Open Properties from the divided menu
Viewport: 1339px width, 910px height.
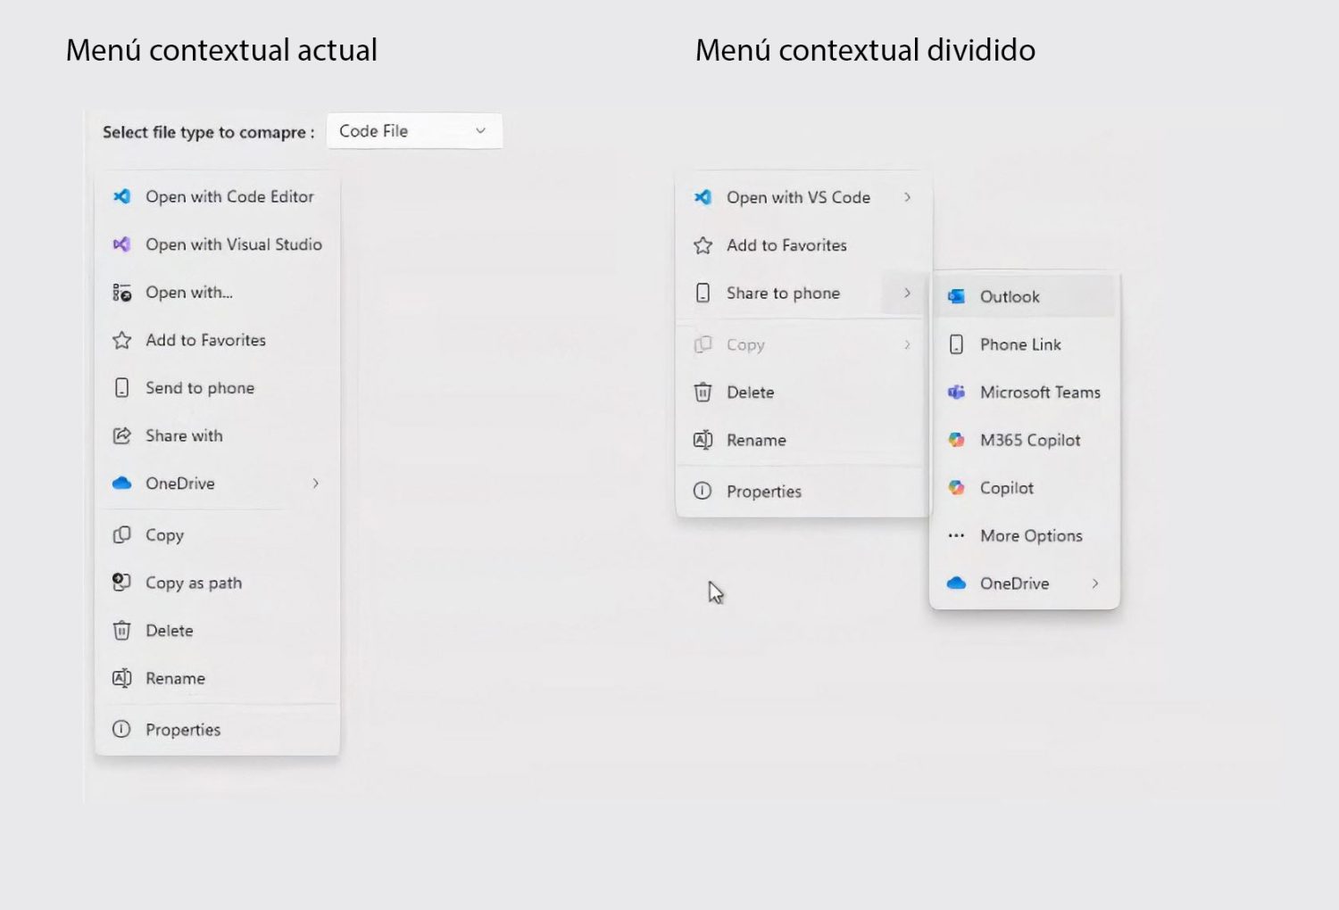click(x=764, y=492)
